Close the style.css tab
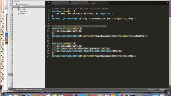The height and width of the screenshot is (96, 171). [87, 3]
